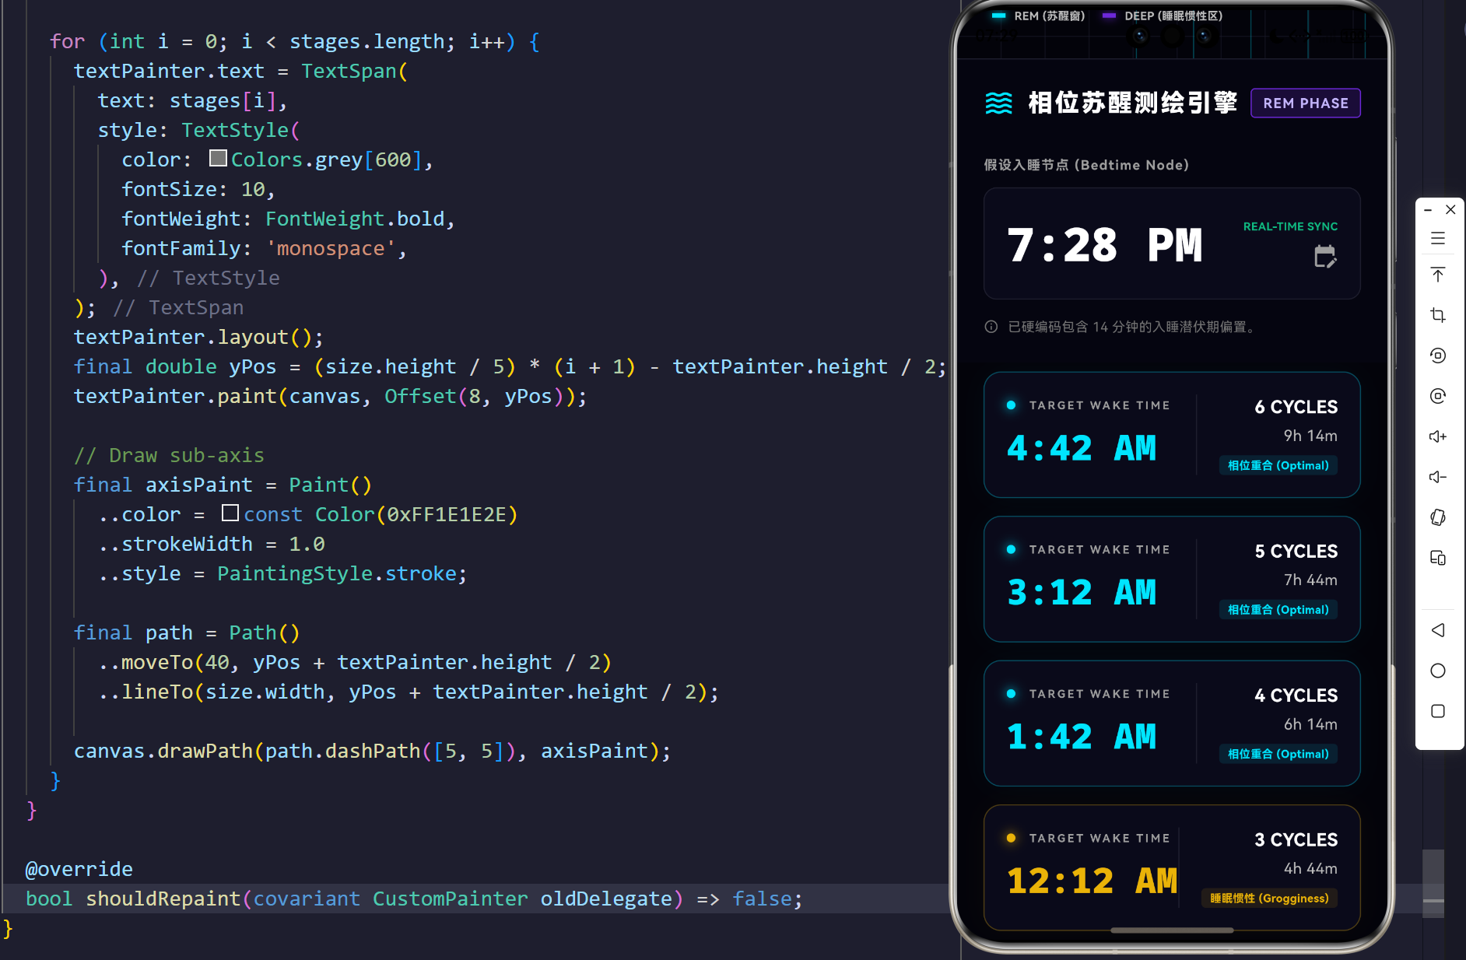1466x960 pixels.
Task: Click the '// Draw sub-axis' comment
Action: [x=169, y=455]
